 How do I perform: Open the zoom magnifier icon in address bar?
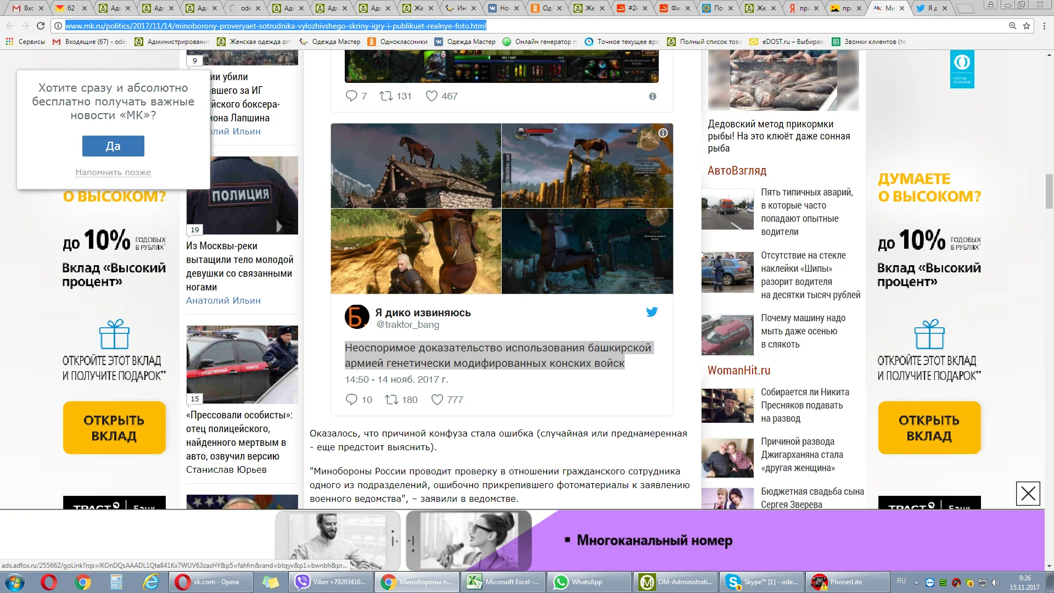coord(1012,26)
